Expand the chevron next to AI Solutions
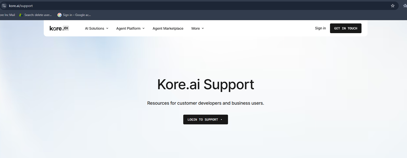 click(107, 28)
